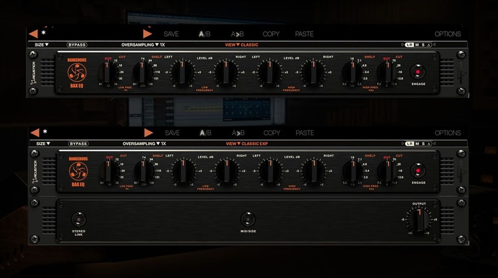Go to next preset in upper Classic plugin
498x278 pixels.
click(x=147, y=34)
